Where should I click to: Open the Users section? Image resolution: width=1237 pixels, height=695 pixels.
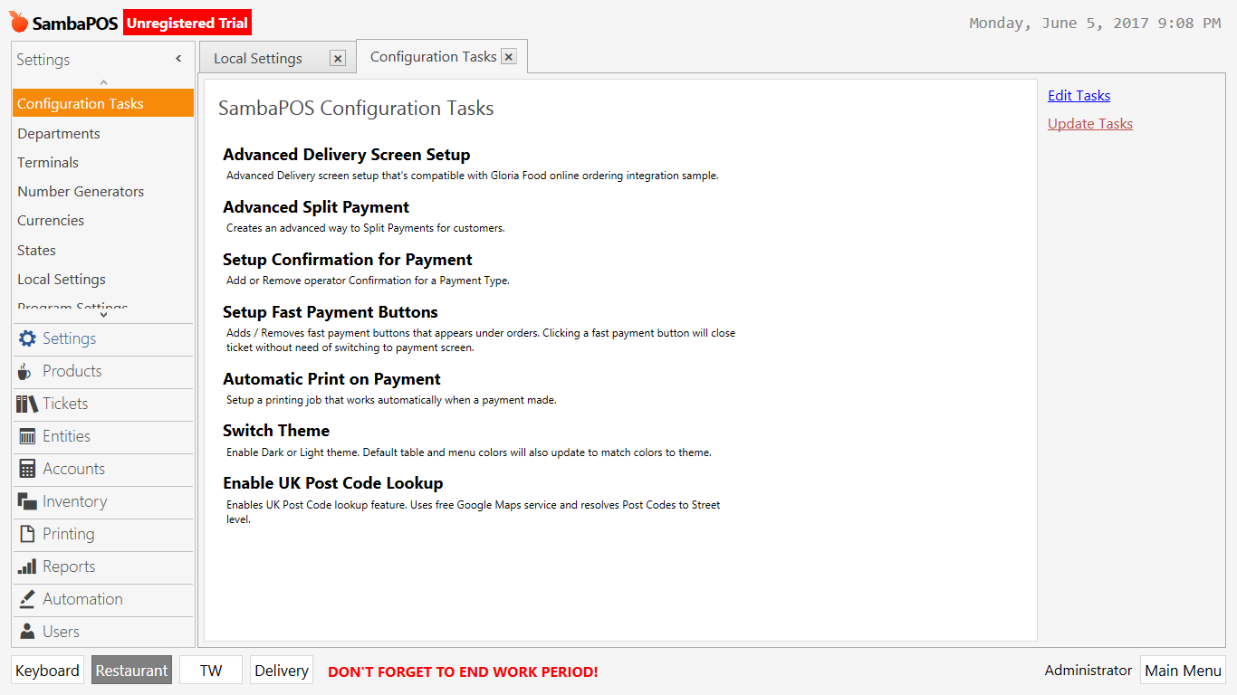point(103,632)
